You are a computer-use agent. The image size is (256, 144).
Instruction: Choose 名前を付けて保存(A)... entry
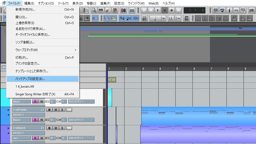coord(43,29)
